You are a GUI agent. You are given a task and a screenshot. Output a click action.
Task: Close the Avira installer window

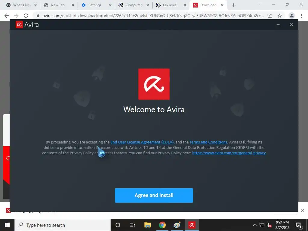click(x=291, y=25)
